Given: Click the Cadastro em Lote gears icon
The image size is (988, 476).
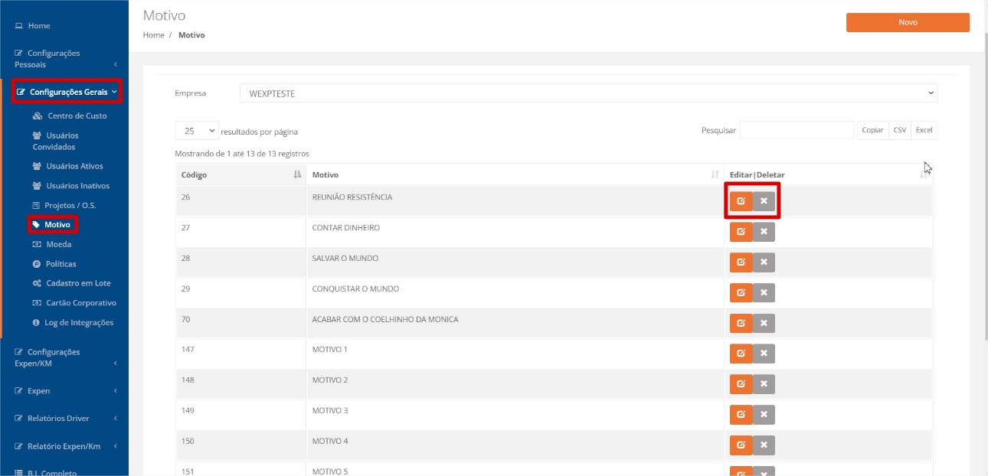Looking at the screenshot, I should click(37, 283).
